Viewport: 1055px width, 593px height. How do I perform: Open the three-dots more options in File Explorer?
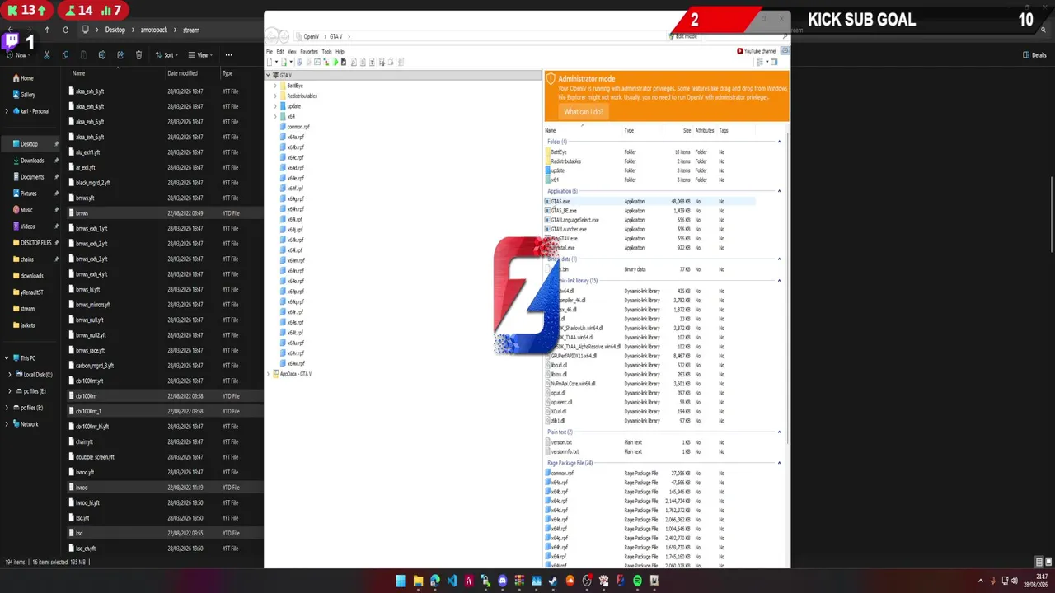tap(228, 55)
